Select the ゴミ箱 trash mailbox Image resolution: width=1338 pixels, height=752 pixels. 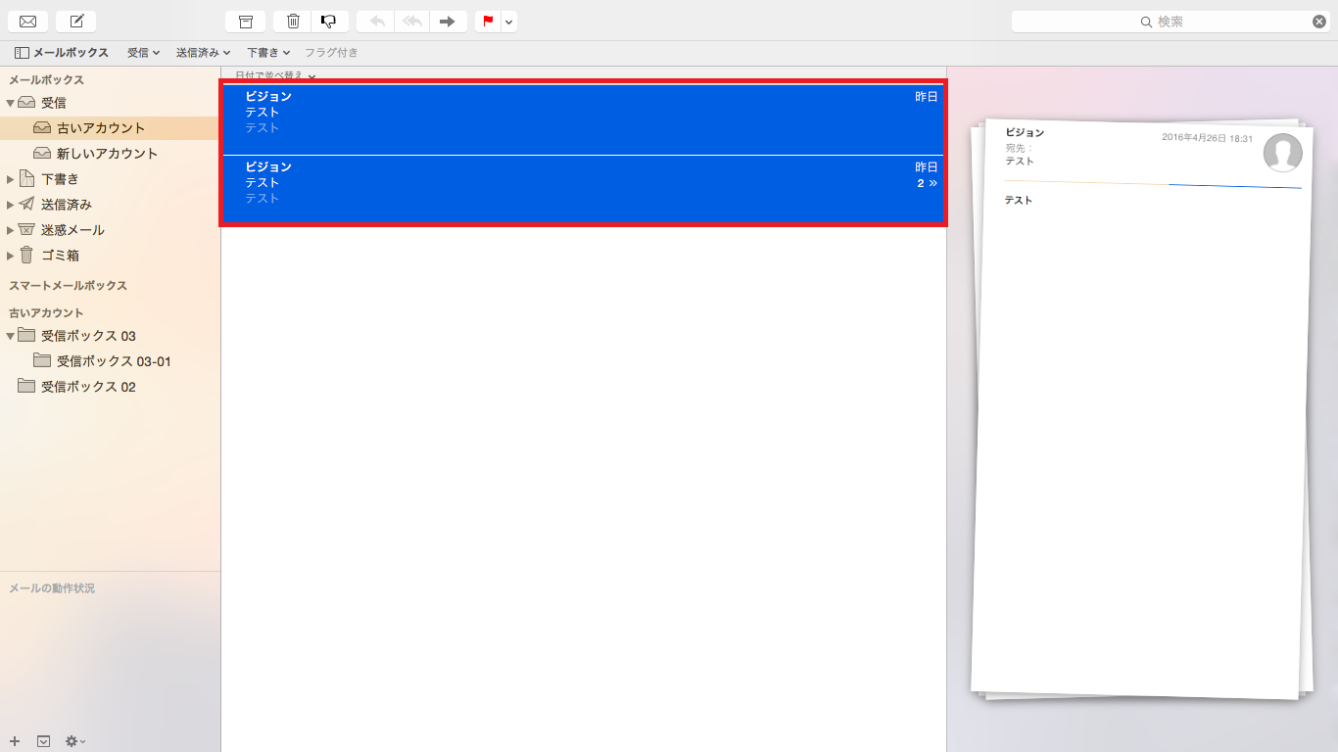pos(60,256)
